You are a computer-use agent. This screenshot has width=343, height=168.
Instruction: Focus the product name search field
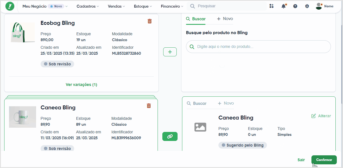pyautogui.click(x=258, y=47)
